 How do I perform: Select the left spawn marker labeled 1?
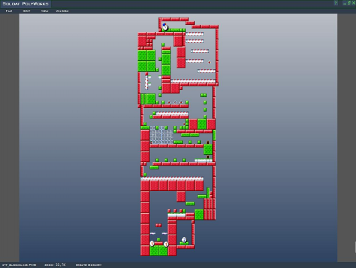pyautogui.click(x=152, y=244)
